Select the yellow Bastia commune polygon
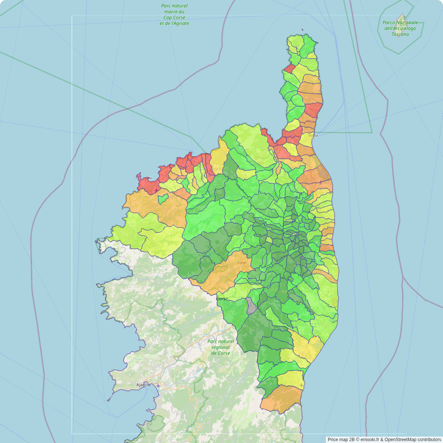This screenshot has height=443, width=443. [x=307, y=140]
